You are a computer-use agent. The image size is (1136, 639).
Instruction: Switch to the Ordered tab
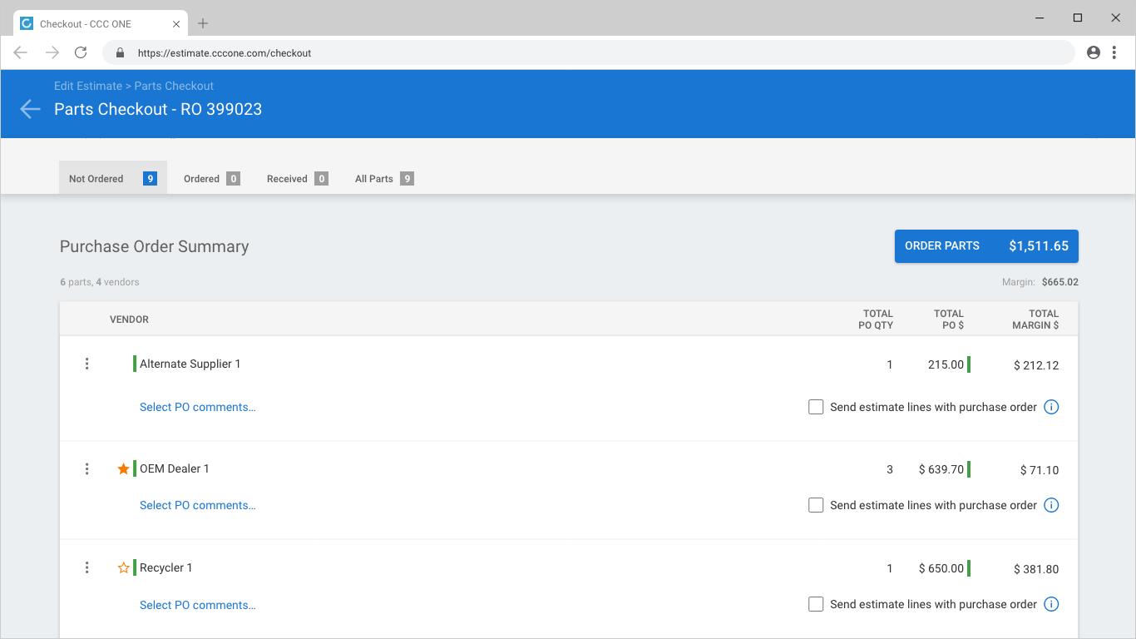point(212,178)
